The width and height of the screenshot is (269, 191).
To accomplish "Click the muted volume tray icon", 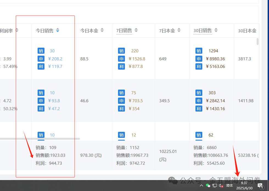I will pyautogui.click(x=221, y=186).
